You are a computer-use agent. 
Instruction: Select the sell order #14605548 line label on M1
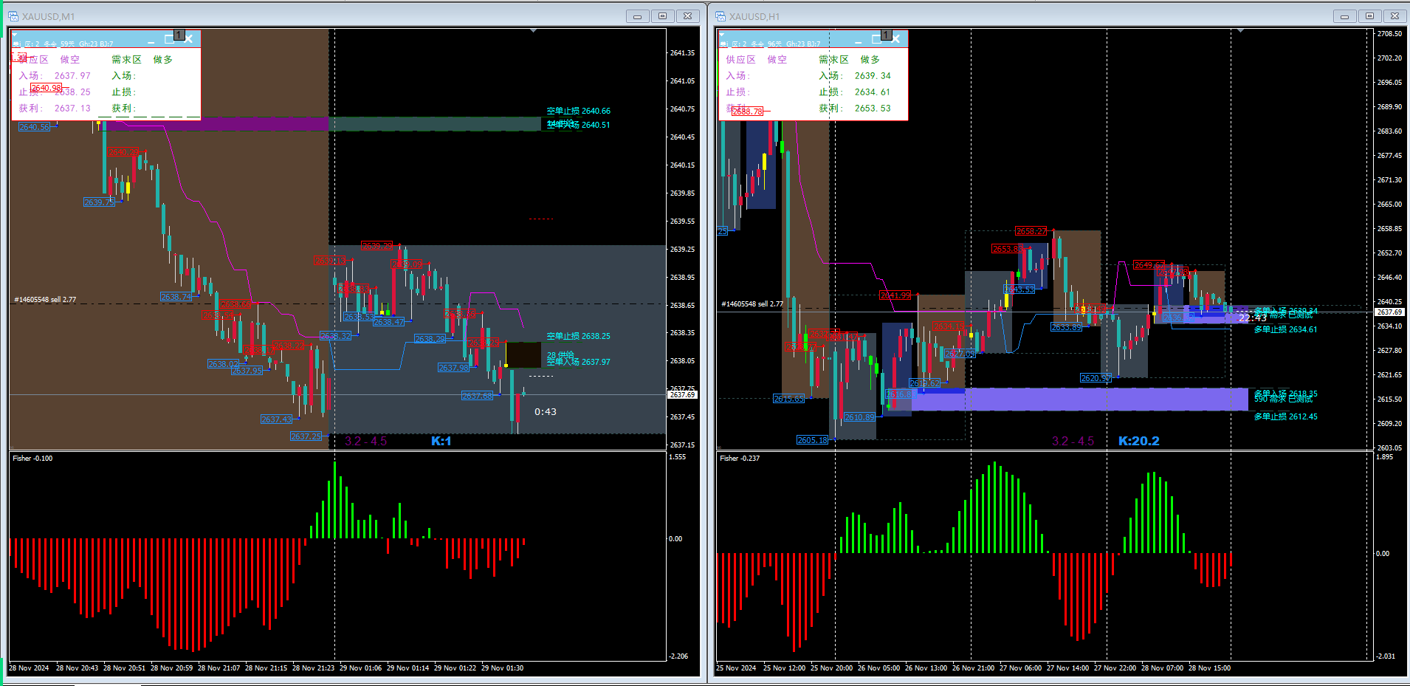(x=45, y=300)
